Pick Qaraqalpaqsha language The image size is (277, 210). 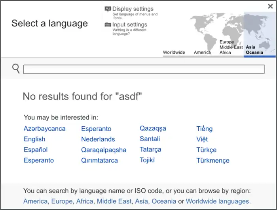pyautogui.click(x=104, y=150)
